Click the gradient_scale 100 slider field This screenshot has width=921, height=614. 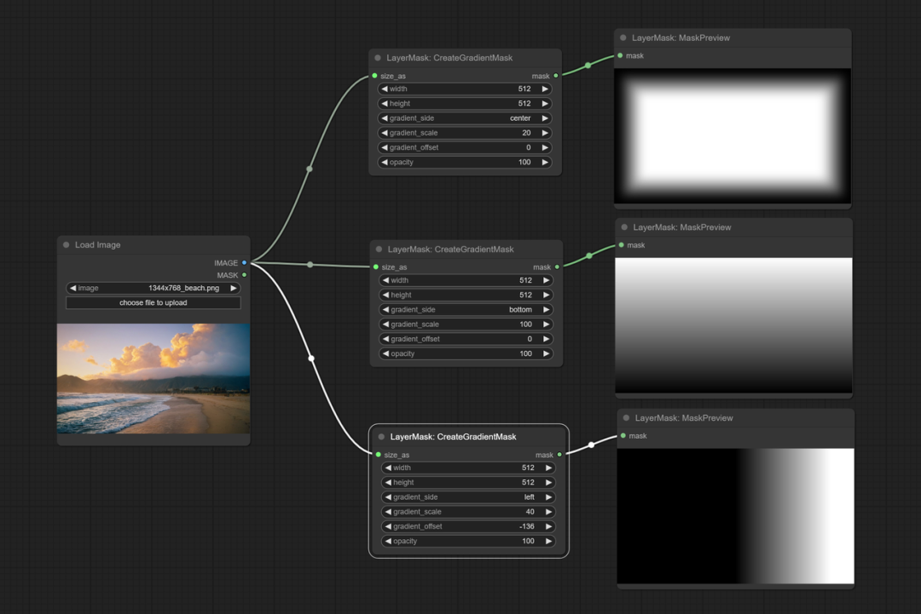466,324
